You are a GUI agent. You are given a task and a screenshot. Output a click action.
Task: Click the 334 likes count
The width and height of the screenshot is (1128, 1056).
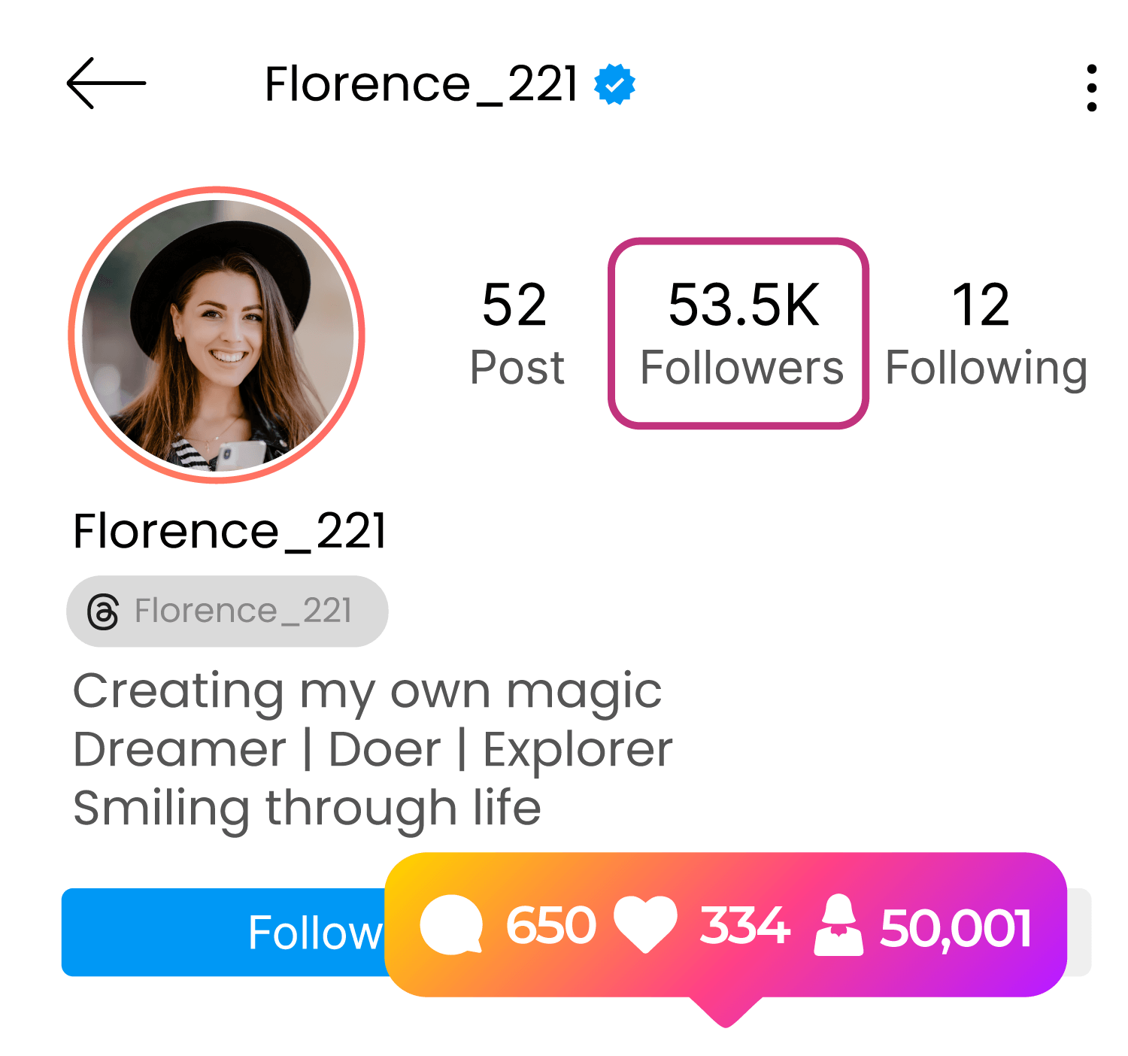click(744, 925)
